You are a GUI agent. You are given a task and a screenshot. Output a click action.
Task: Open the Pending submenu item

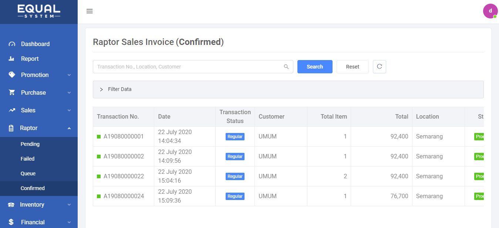pos(30,144)
